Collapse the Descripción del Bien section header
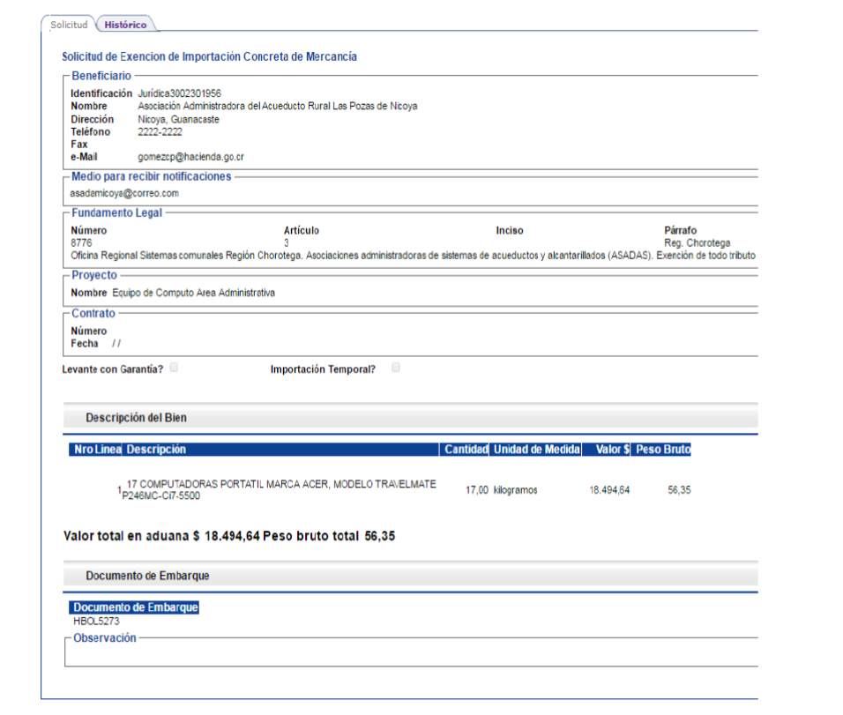Viewport: 843px width, 715px height. pos(136,418)
